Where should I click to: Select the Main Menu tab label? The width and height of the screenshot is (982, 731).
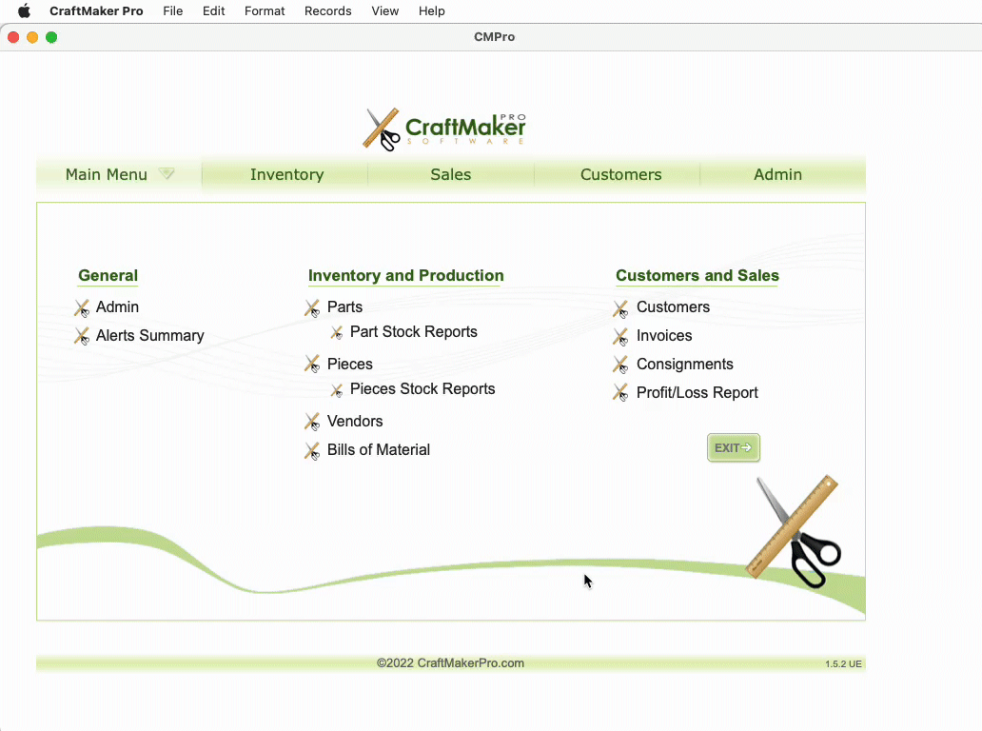click(x=107, y=175)
